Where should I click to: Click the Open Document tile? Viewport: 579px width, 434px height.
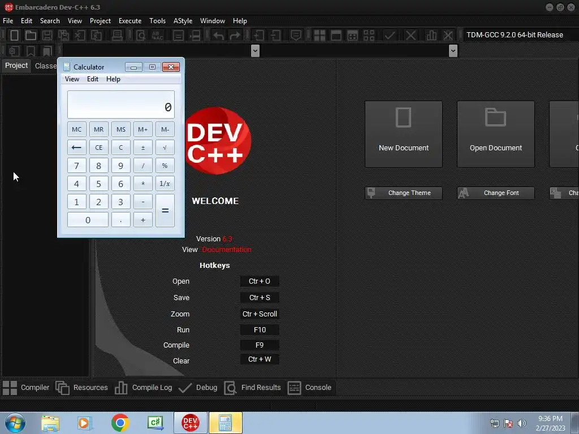(495, 134)
